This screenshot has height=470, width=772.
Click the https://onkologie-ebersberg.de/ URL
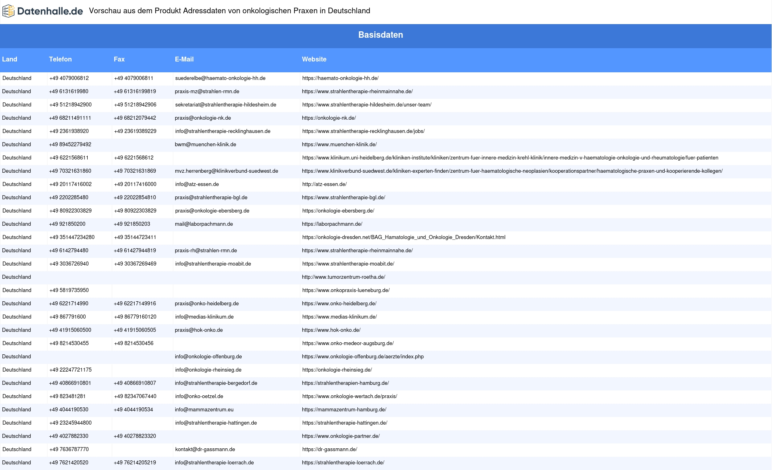coord(338,211)
